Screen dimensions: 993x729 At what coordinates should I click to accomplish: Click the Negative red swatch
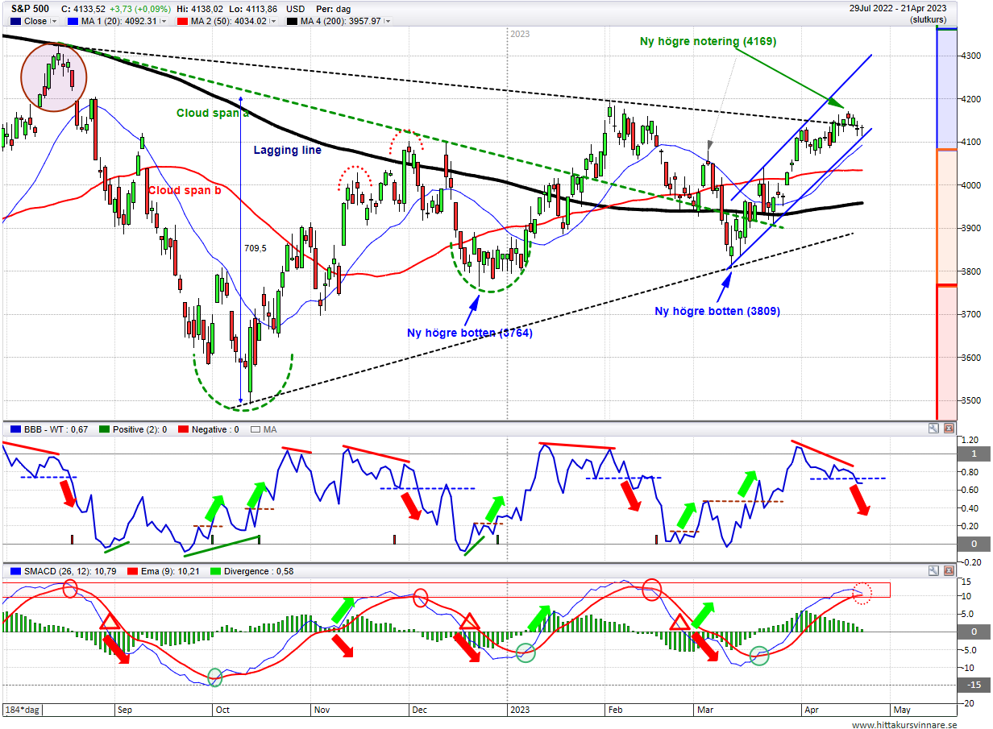[182, 429]
